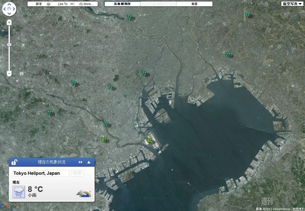The image size is (305, 211).
Task: Click the light rain weather icon
Action: 19,192
